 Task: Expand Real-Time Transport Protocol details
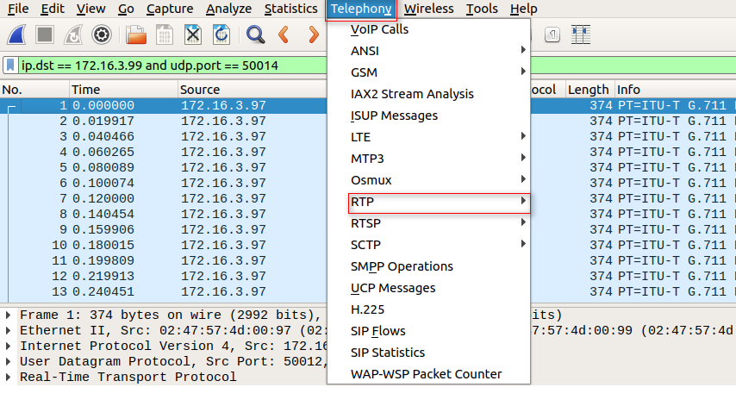8,377
